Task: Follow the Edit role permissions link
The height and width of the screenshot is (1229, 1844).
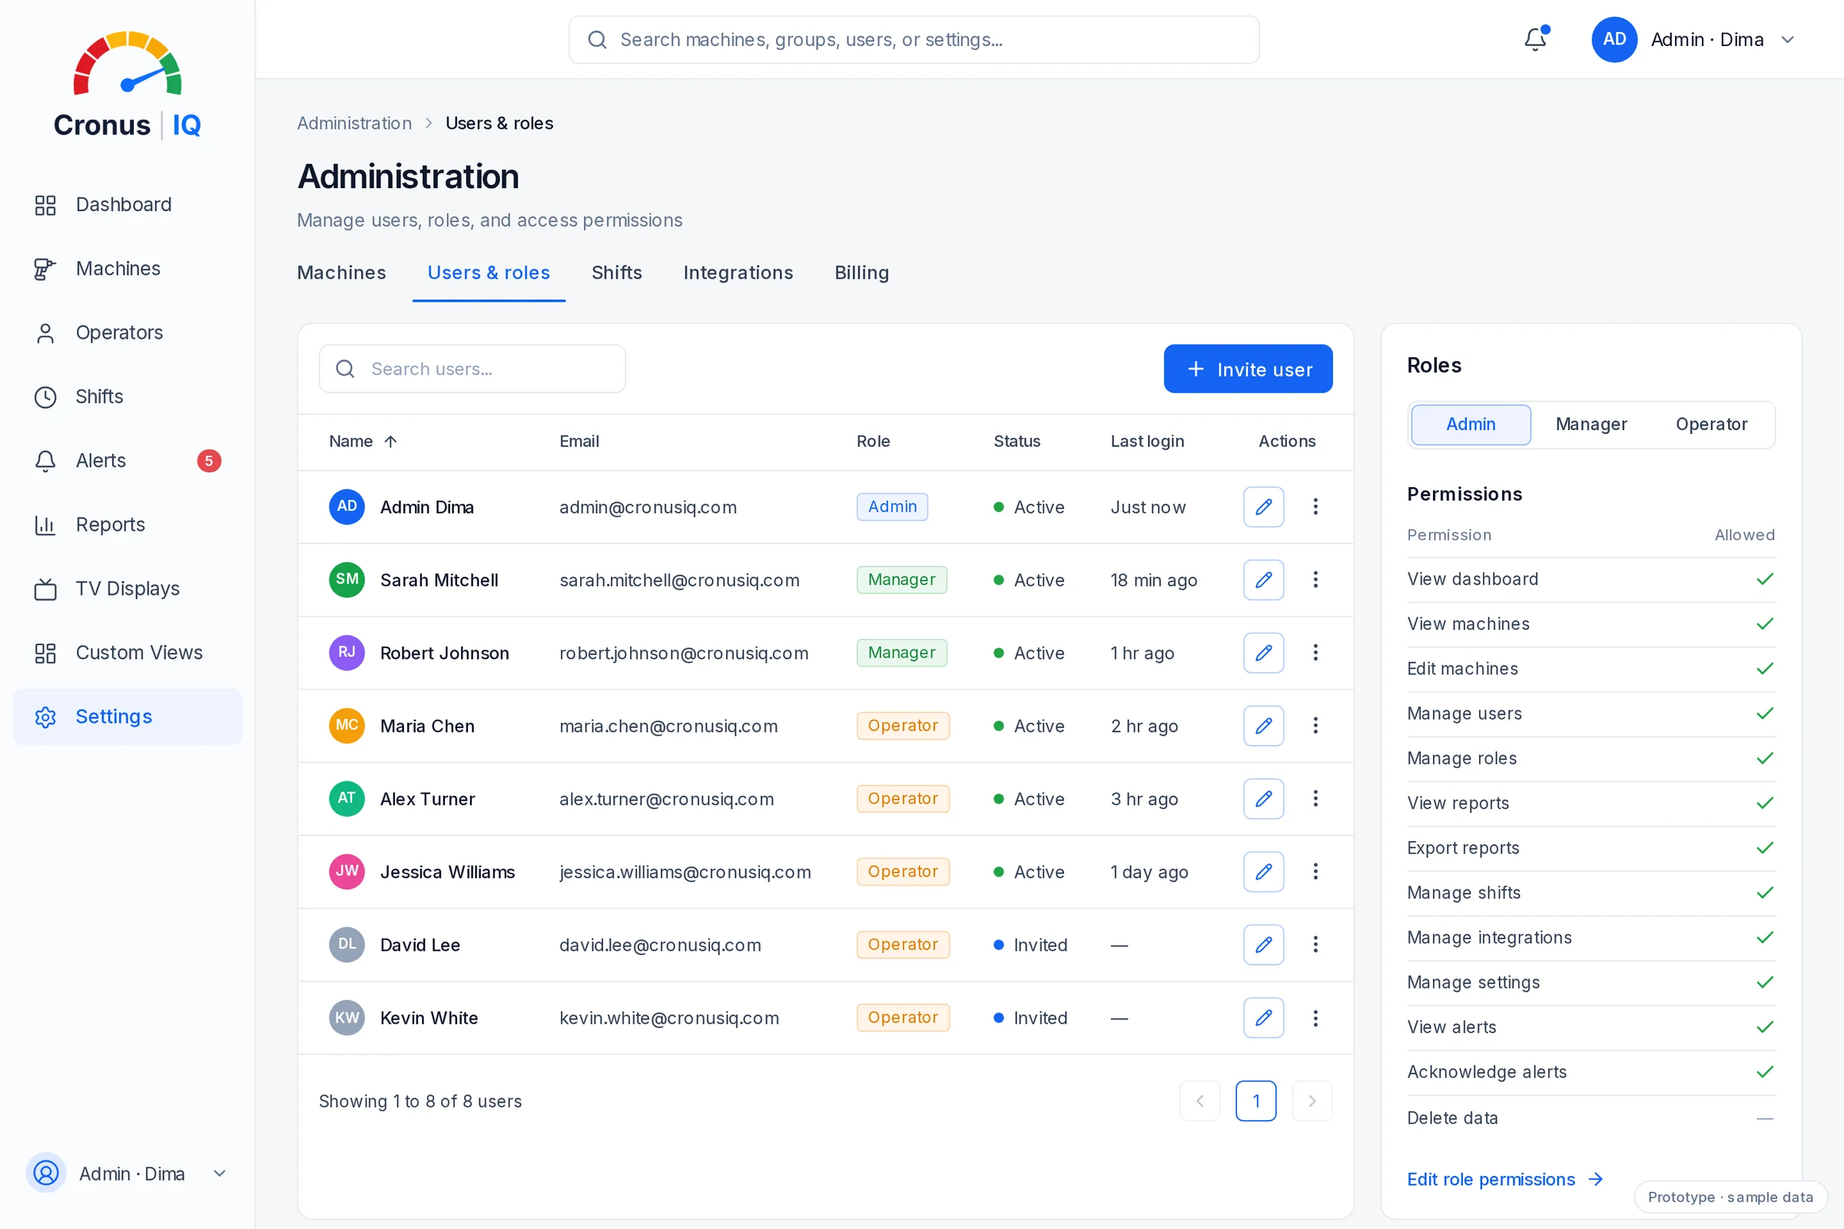Action: pyautogui.click(x=1505, y=1180)
